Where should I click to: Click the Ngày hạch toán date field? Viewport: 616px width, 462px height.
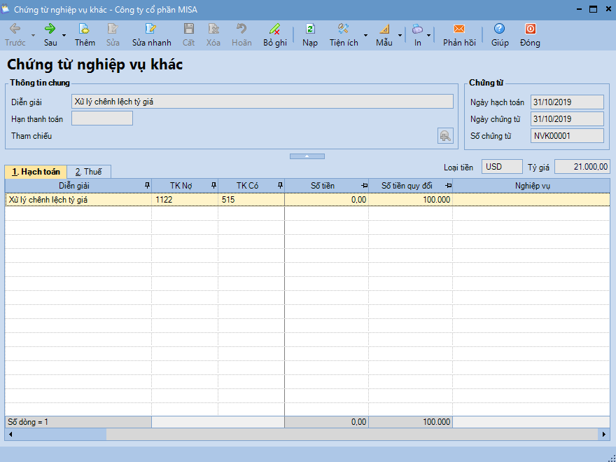(x=567, y=102)
